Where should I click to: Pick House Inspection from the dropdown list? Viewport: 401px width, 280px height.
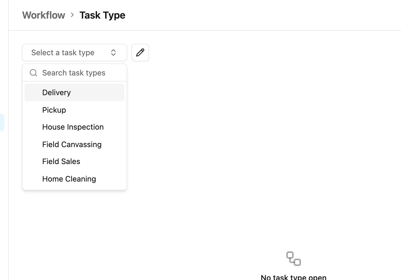click(75, 127)
